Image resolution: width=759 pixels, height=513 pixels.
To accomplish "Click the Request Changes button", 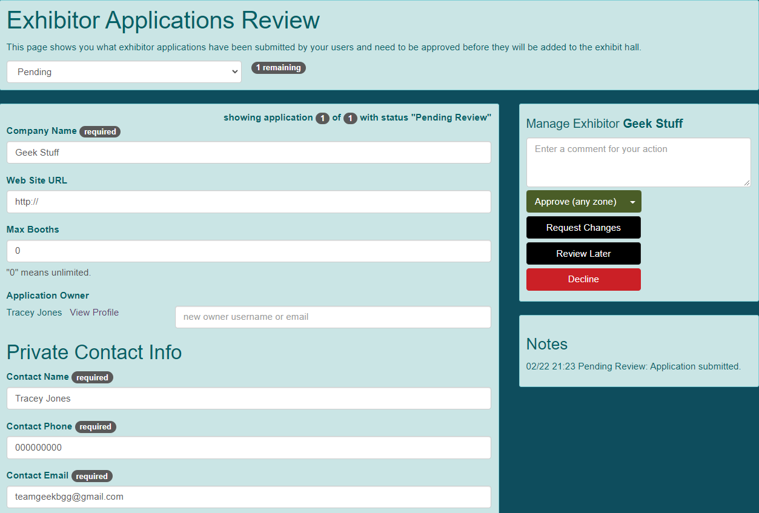I will click(583, 228).
